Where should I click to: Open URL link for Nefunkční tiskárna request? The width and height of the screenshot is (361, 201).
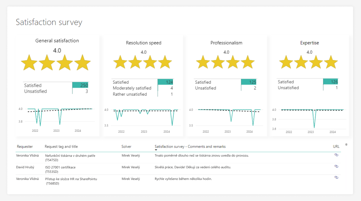pyautogui.click(x=336, y=155)
